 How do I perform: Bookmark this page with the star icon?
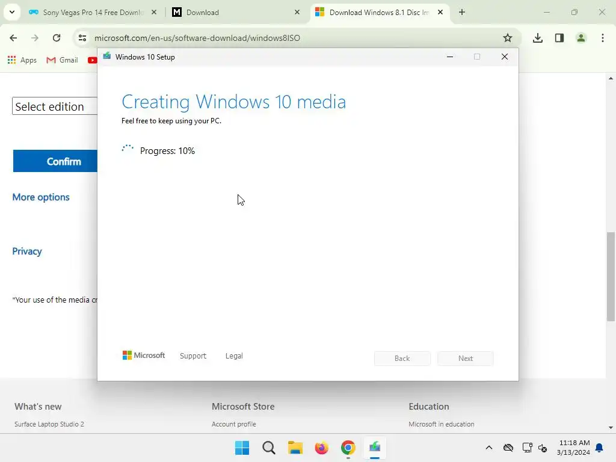tap(508, 38)
